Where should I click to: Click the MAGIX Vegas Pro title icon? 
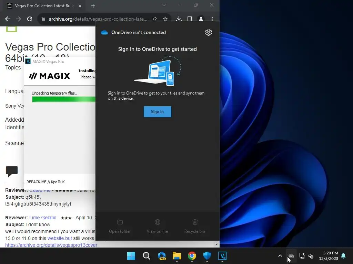(28, 61)
